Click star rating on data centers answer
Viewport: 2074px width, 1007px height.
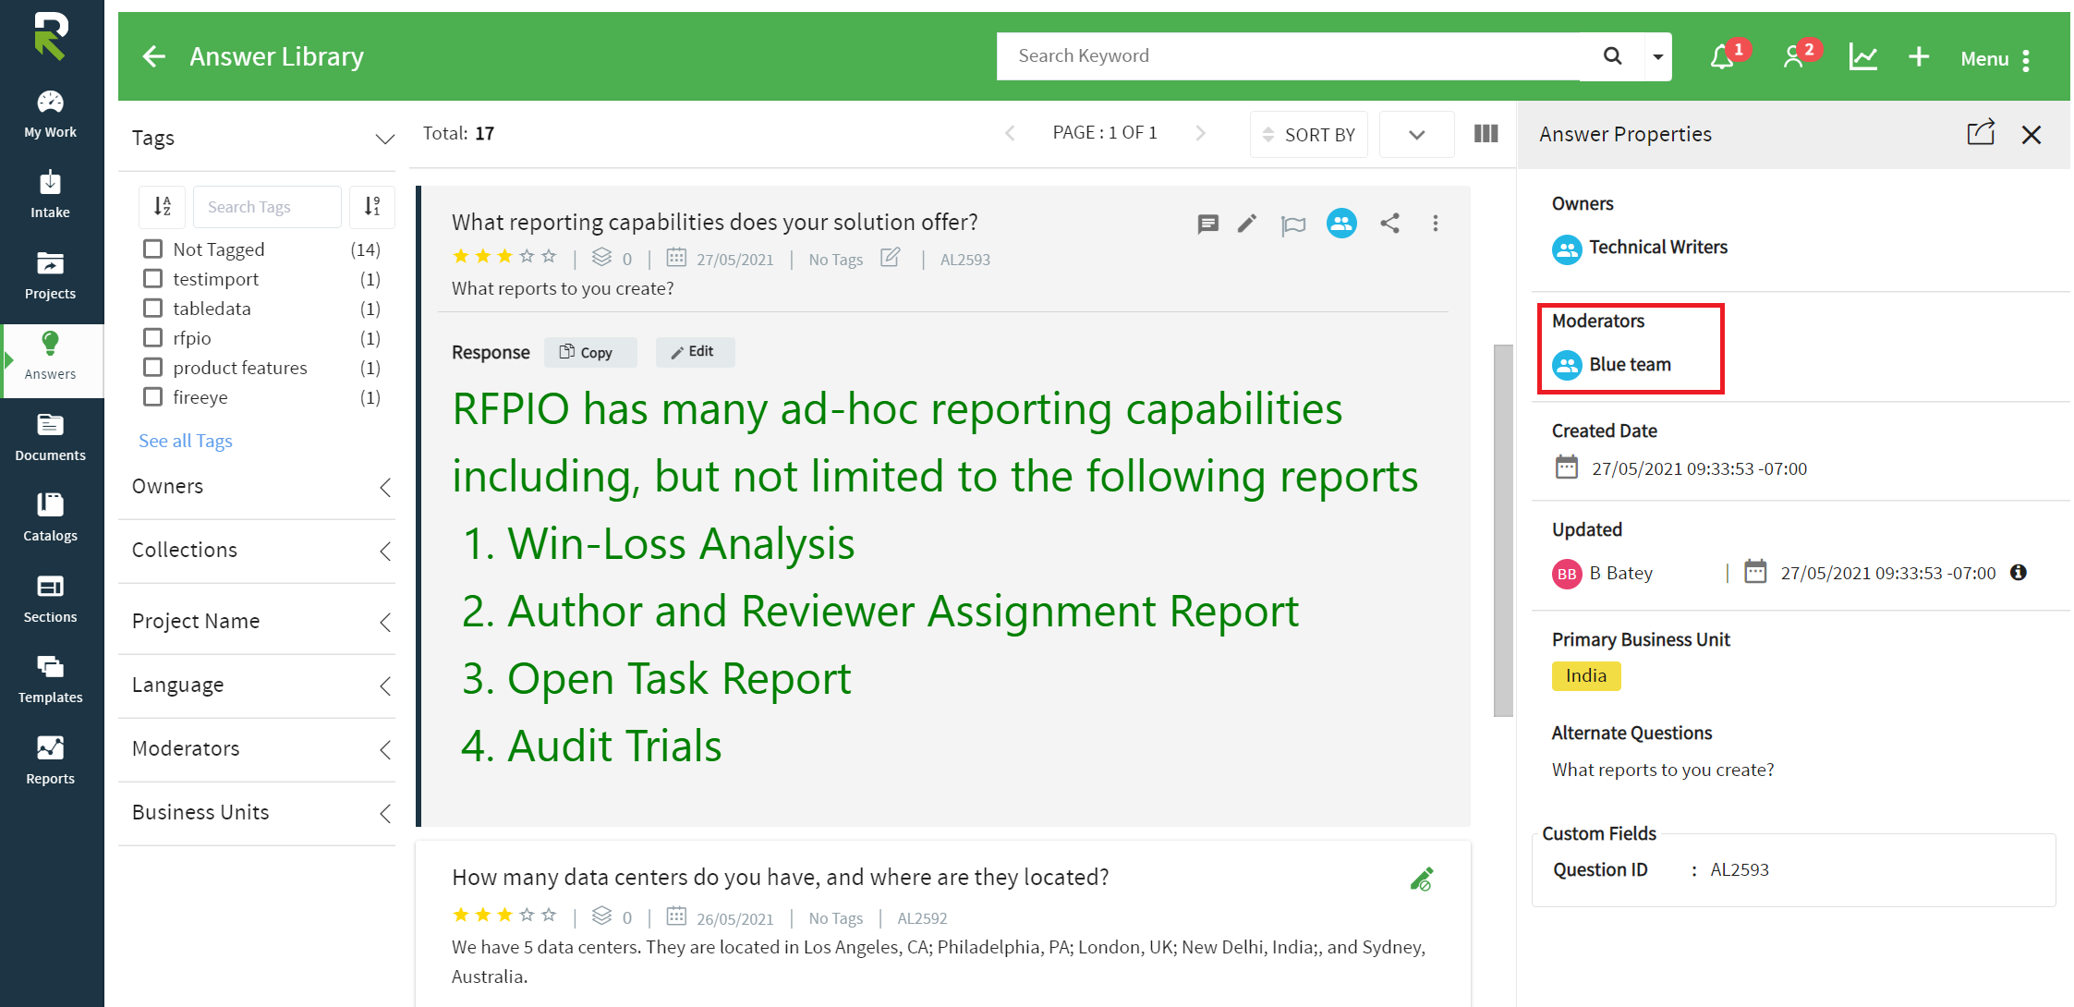tap(504, 916)
